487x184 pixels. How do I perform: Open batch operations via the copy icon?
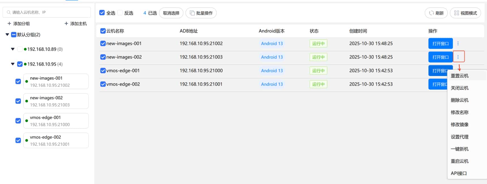point(192,13)
